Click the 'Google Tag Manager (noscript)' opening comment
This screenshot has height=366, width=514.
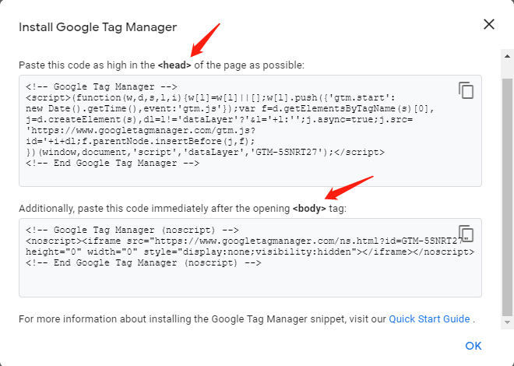tap(132, 230)
